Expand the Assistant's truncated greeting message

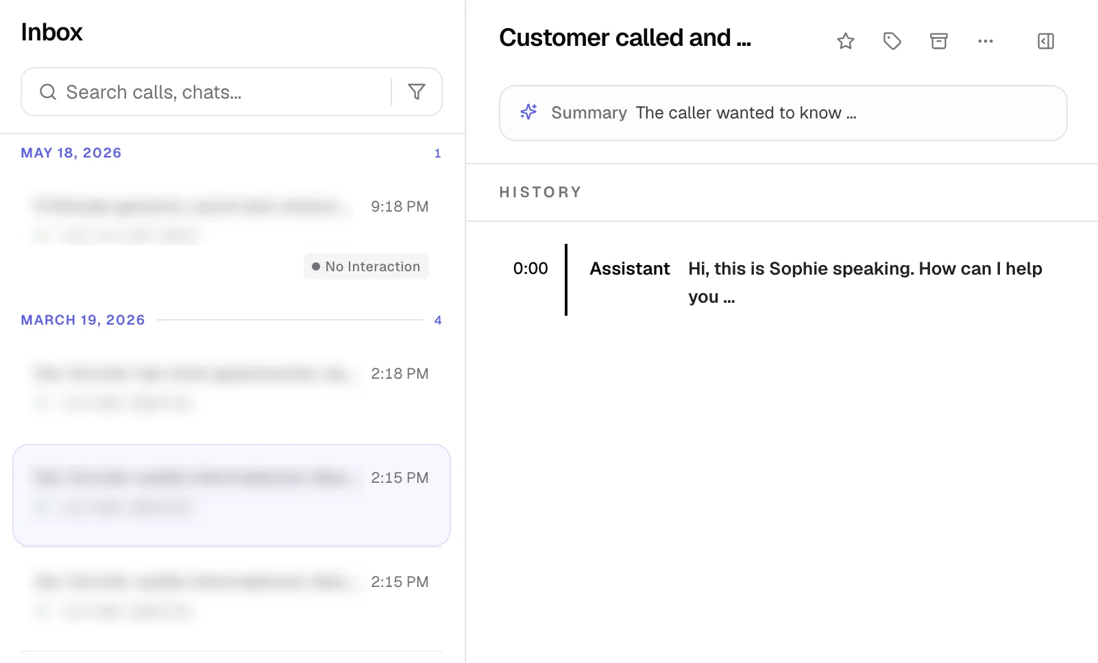pos(865,282)
